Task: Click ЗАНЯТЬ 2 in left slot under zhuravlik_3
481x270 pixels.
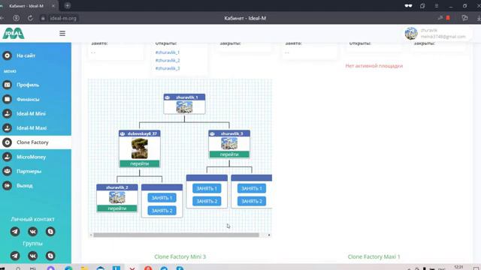Action: coord(207,201)
